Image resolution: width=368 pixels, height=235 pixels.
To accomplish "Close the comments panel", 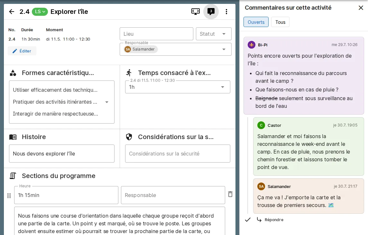I will click(361, 8).
